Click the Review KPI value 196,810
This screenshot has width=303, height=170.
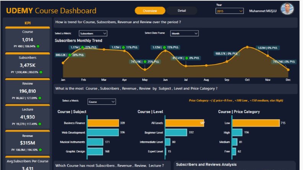(x=28, y=91)
